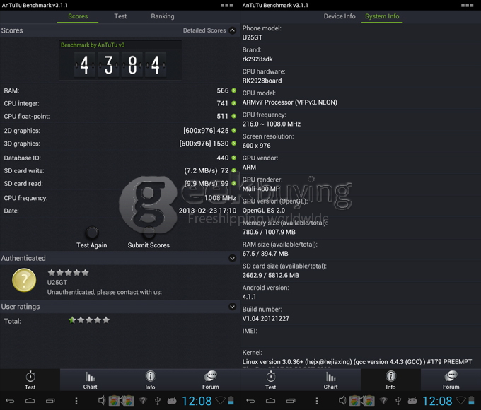
Task: Tap the 12:08 clock in right status bar
Action: point(437,401)
